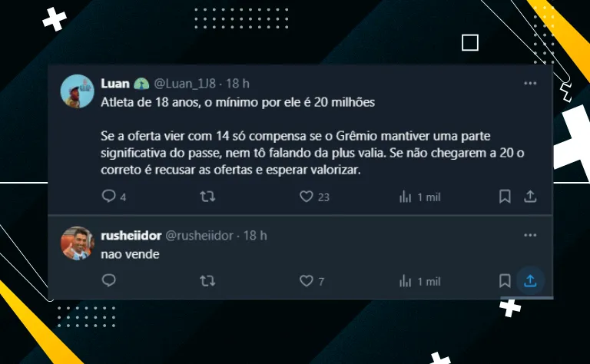Visit the @Luan_1J8 handle link
This screenshot has width=590, height=364.
point(184,84)
